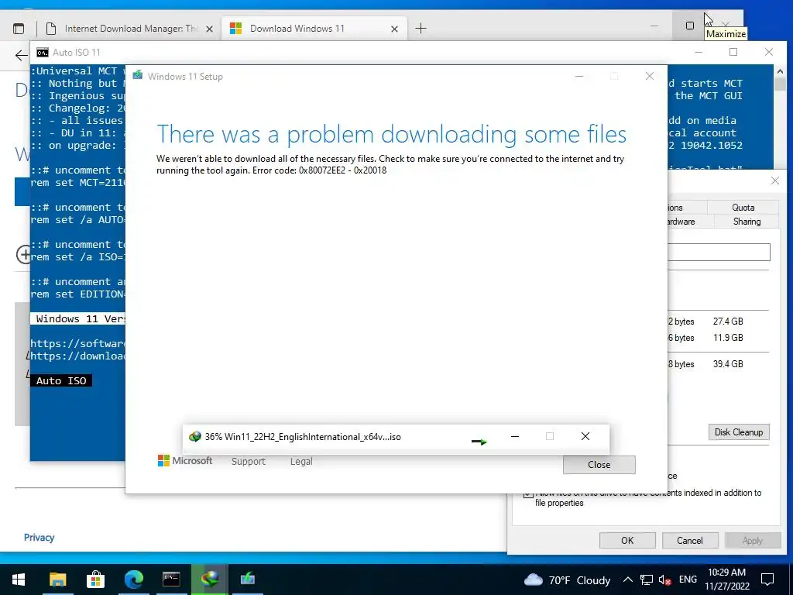The image size is (793, 595).
Task: Switch to Windows Setup taskbar item
Action: 247,580
